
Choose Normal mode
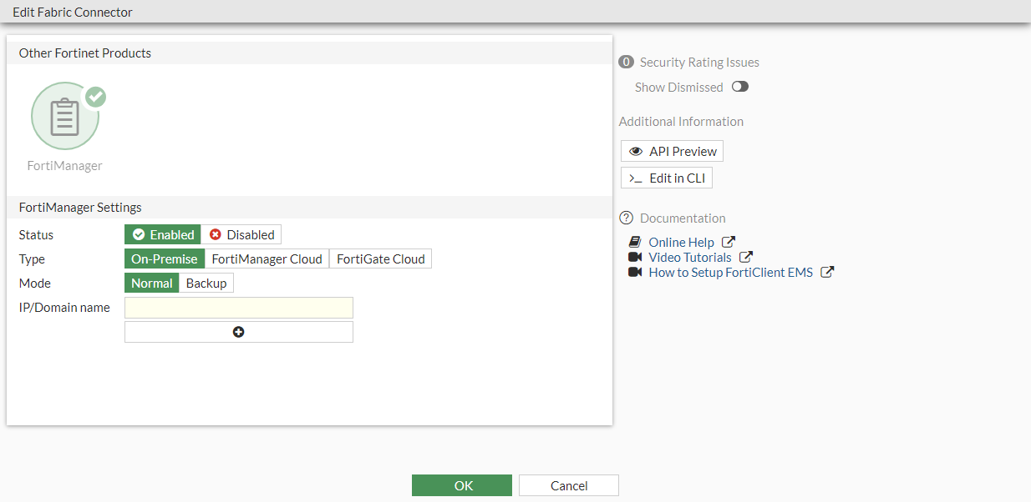pyautogui.click(x=152, y=284)
